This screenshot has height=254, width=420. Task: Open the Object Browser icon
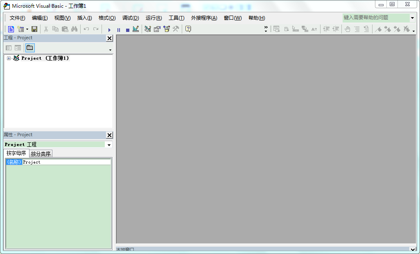point(167,29)
